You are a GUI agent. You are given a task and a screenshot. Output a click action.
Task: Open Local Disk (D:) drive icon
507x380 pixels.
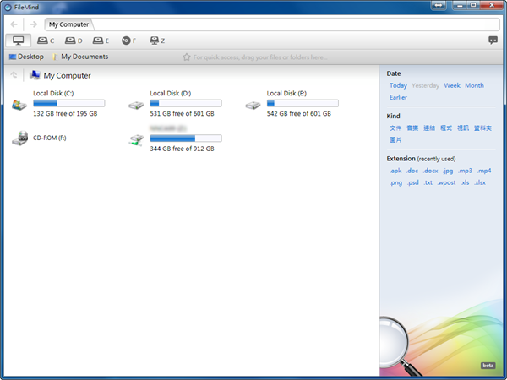pos(136,106)
